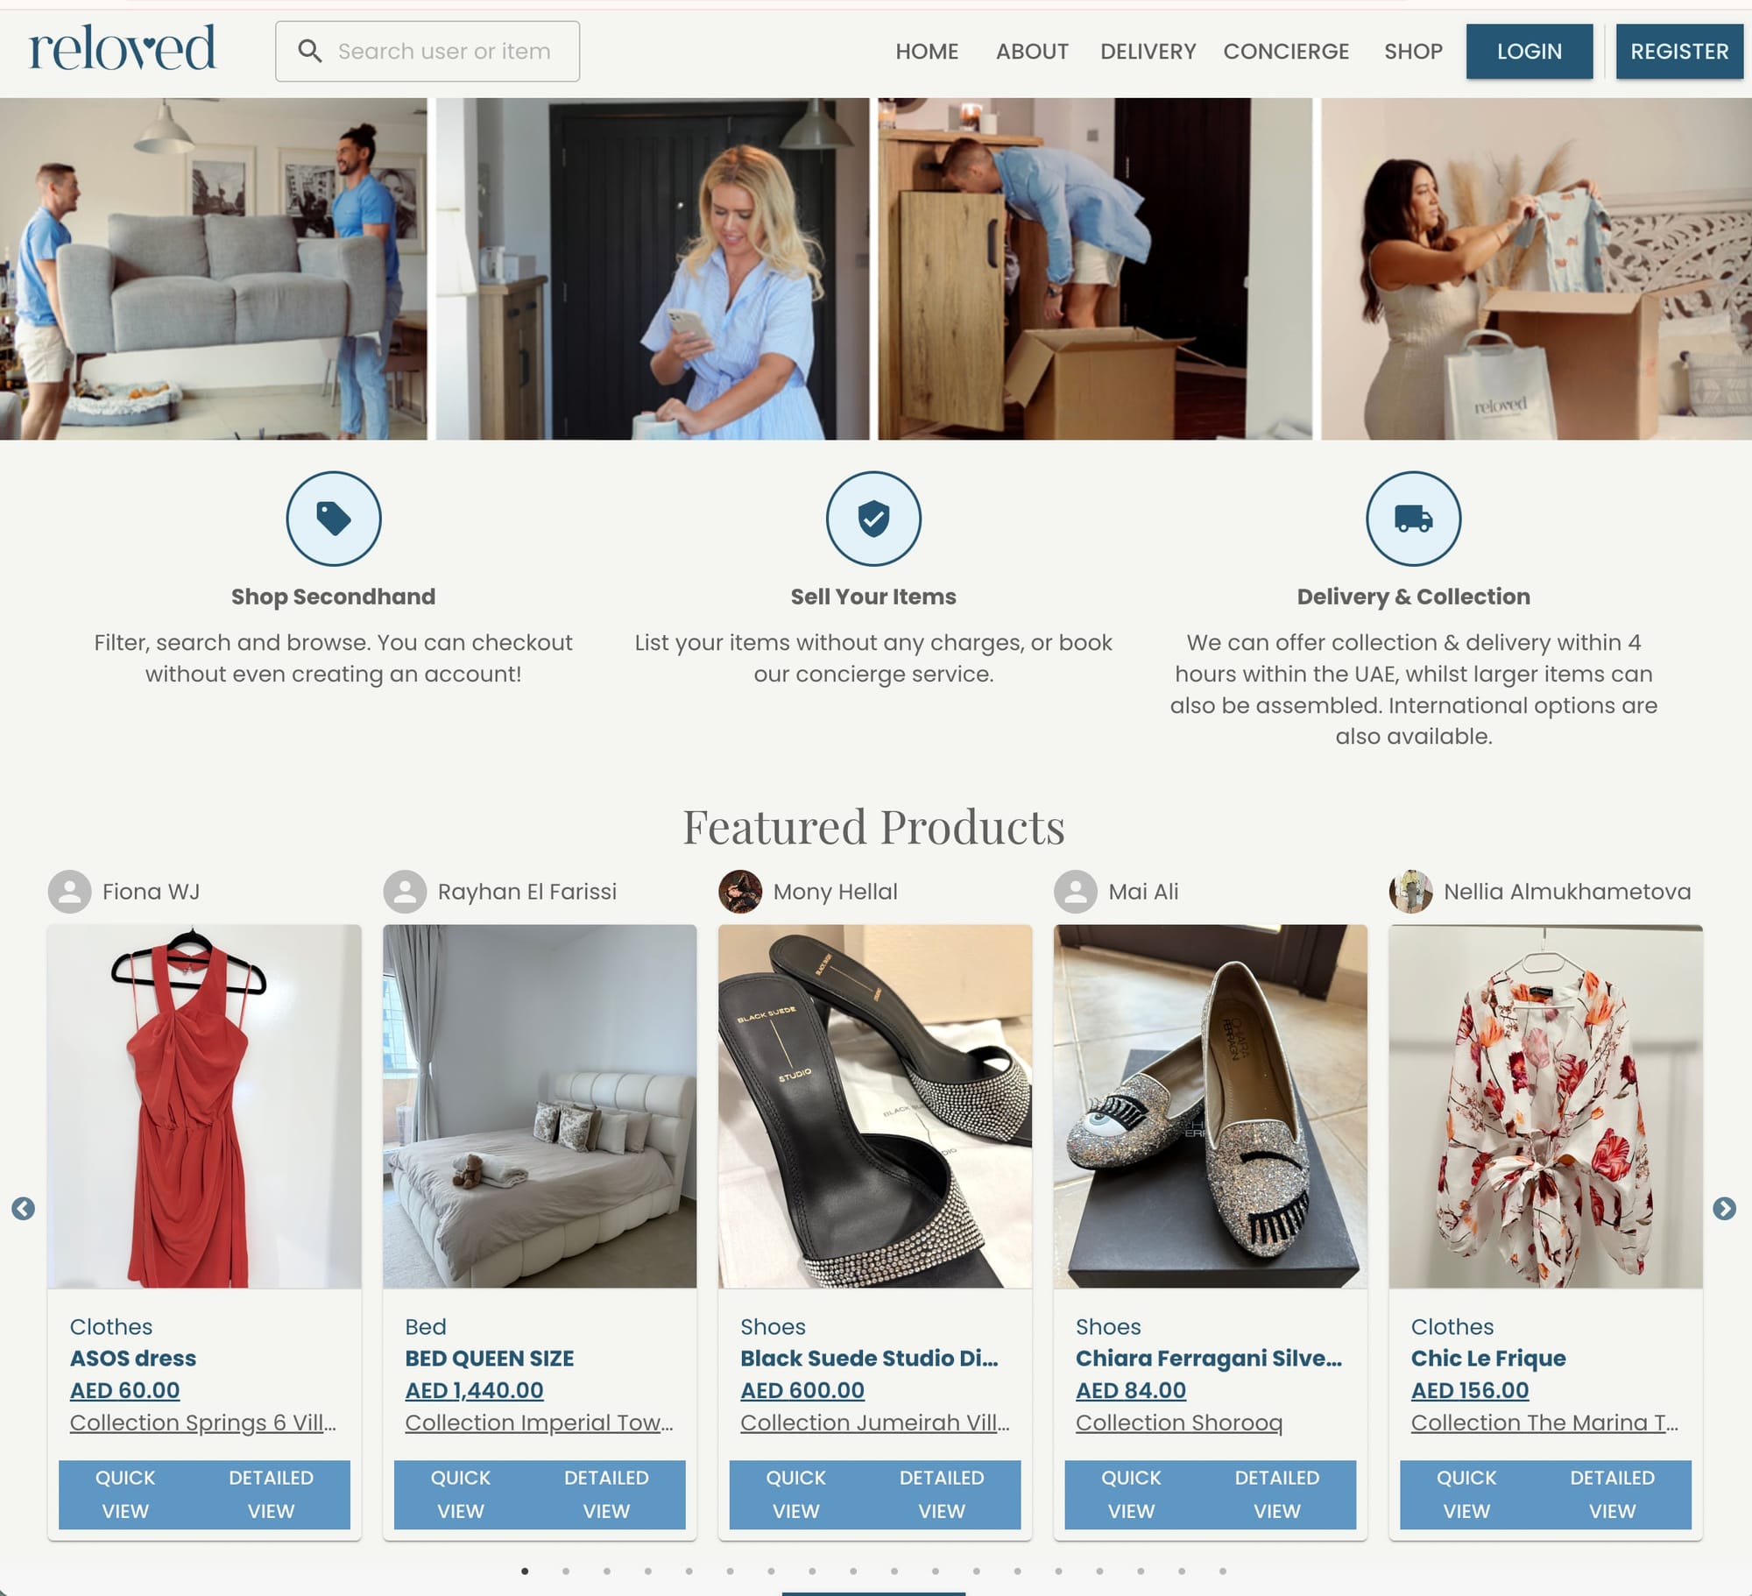Select Nellia Almukhametova's avatar
This screenshot has height=1596, width=1752.
tap(1411, 892)
